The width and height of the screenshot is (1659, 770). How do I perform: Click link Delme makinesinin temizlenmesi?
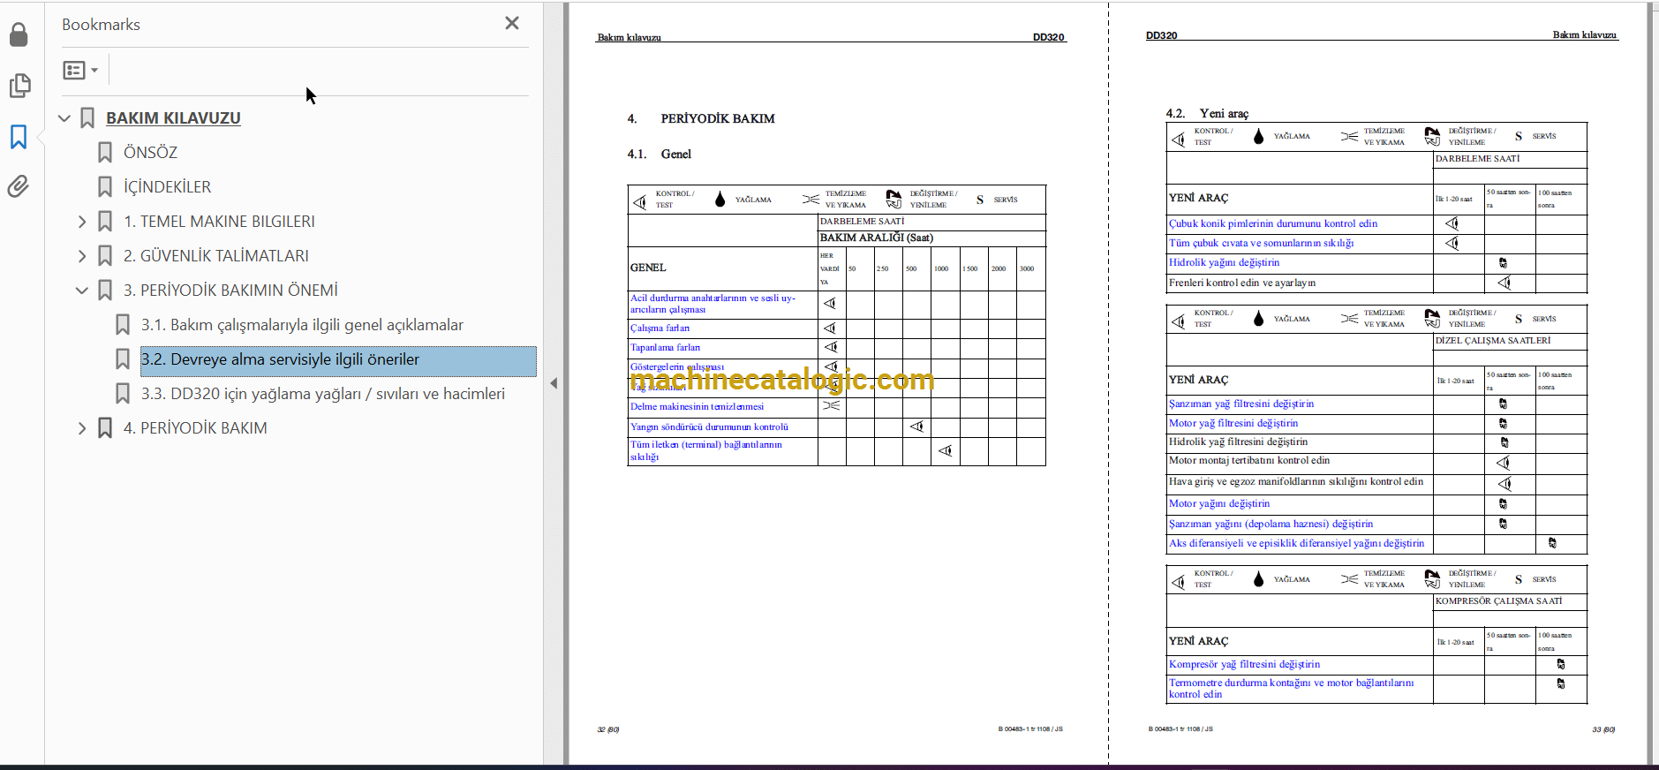coord(697,407)
